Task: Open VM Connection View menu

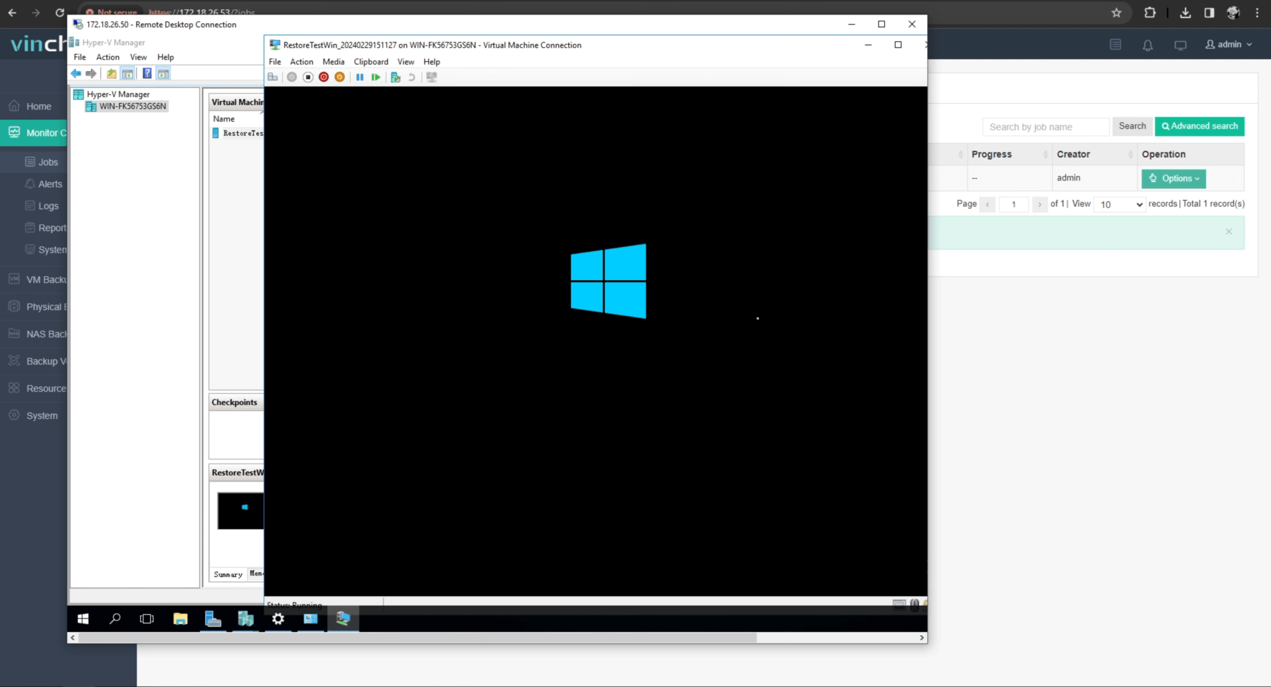Action: [406, 62]
